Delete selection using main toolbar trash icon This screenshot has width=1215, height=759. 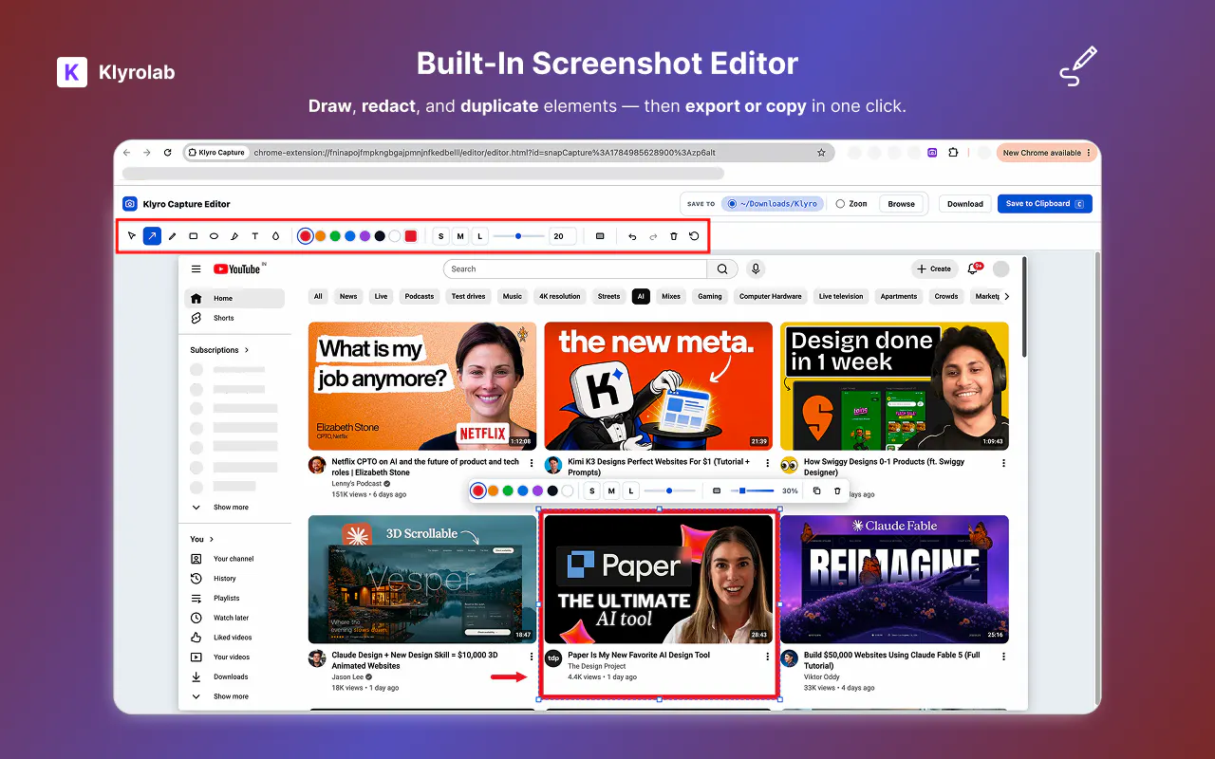tap(674, 236)
